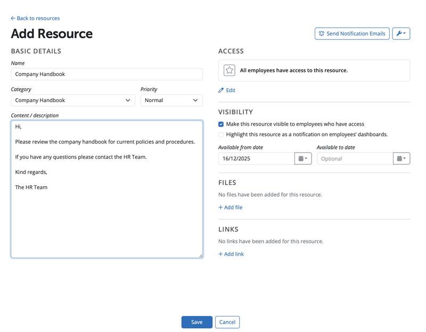Open the Available to date calendar picker
The image size is (426, 332).
(402, 159)
